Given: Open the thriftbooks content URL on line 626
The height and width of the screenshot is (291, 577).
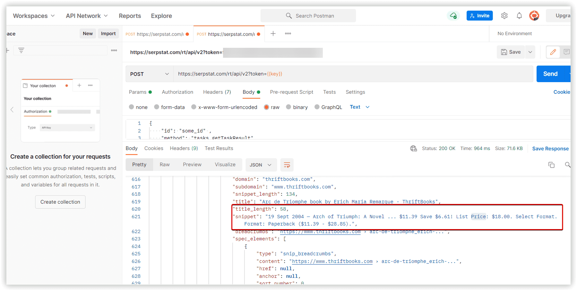Looking at the screenshot, I should point(332,261).
